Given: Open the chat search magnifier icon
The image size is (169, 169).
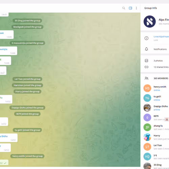Looking at the screenshot, I should (124, 8).
